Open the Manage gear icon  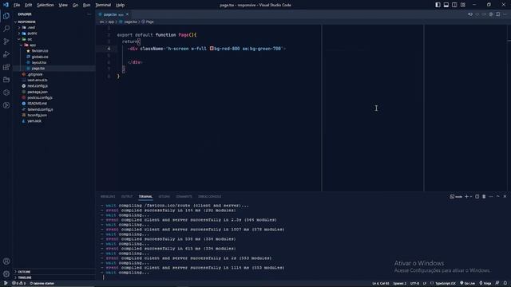[6, 274]
